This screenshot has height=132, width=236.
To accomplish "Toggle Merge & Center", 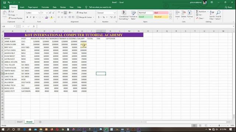I will coord(84,17).
